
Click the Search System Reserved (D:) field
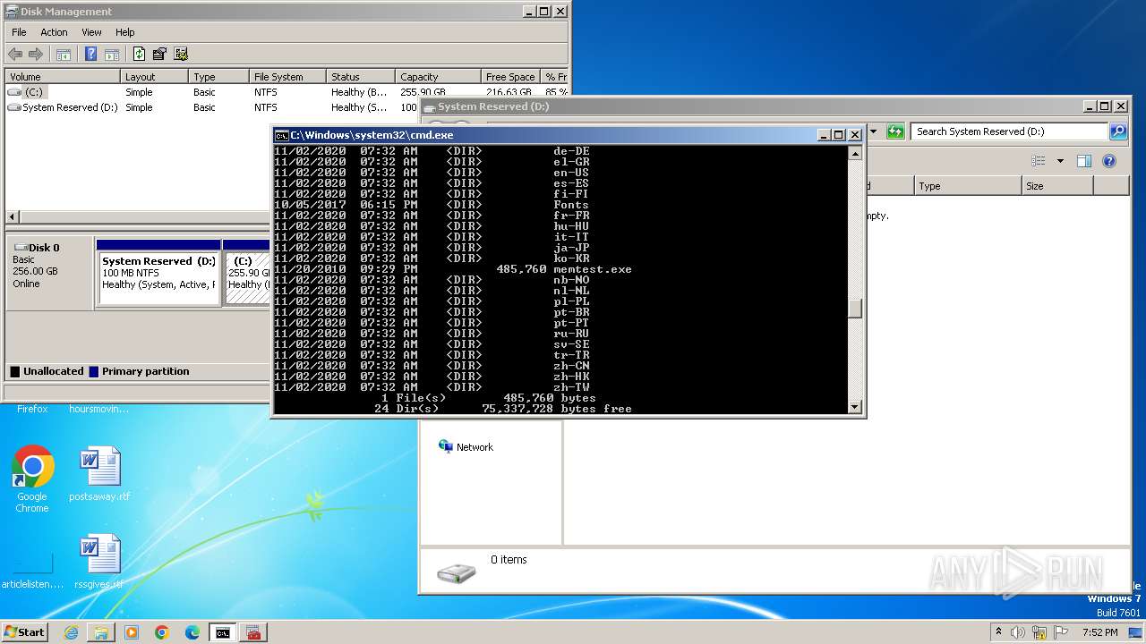(x=1010, y=131)
